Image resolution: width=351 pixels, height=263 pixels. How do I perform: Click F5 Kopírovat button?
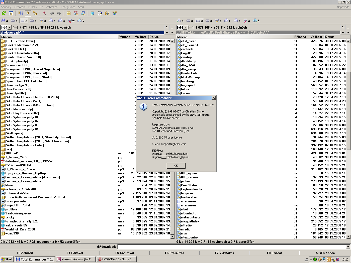click(x=125, y=253)
